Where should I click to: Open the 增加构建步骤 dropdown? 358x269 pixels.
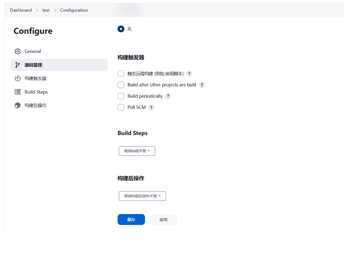click(137, 151)
